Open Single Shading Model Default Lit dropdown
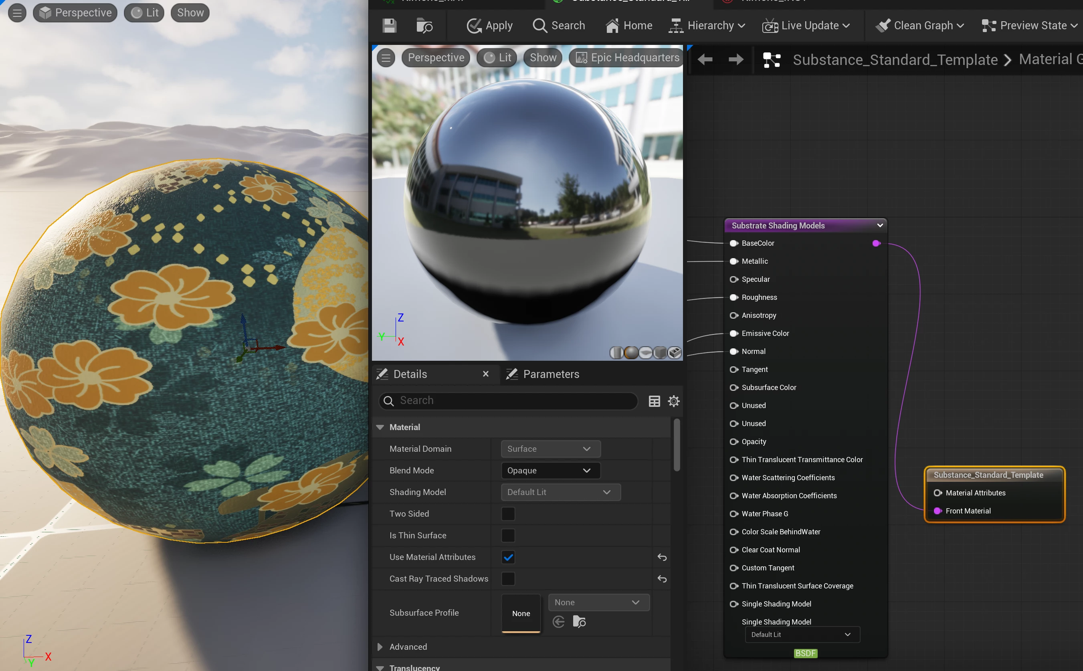1083x671 pixels. click(x=802, y=635)
